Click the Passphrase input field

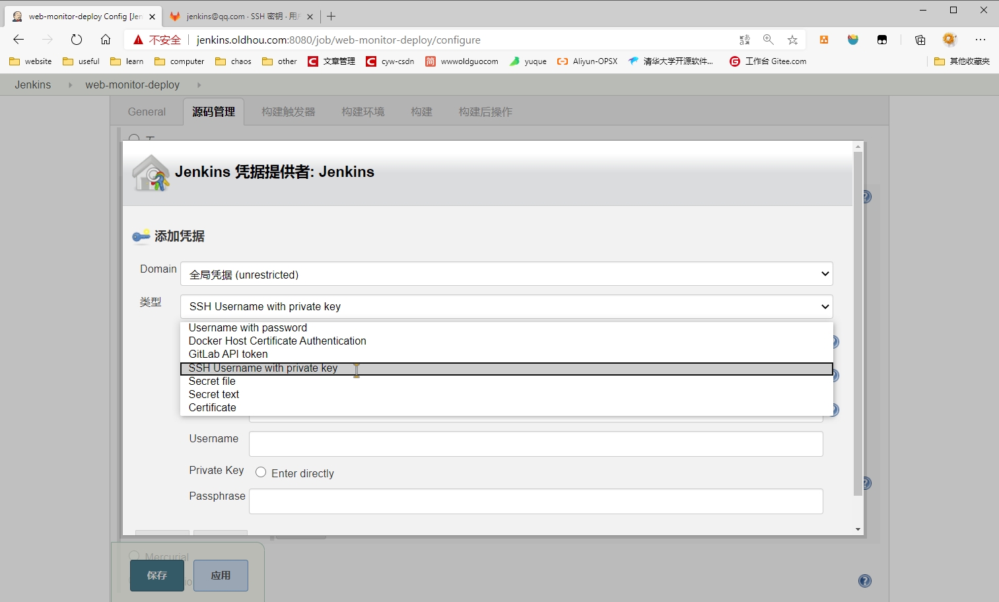tap(535, 501)
